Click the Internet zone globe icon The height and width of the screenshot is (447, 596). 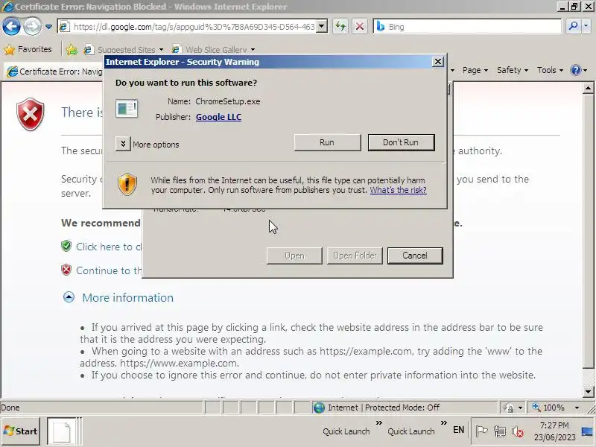pos(319,408)
